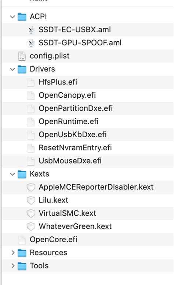Select the ResetNvramEntry.efi file name
Screen dimensions: 174x285
(x=75, y=148)
